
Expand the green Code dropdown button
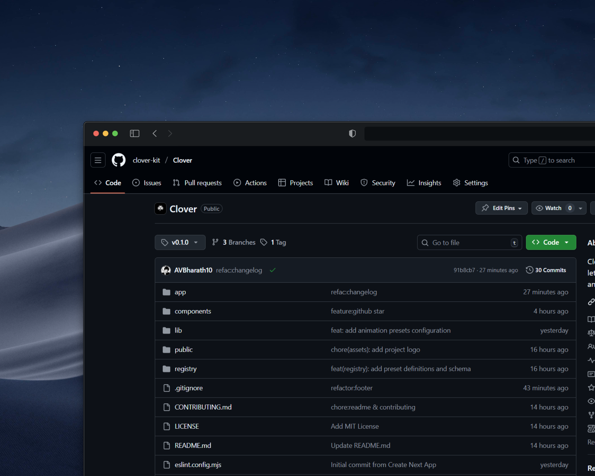coord(551,242)
